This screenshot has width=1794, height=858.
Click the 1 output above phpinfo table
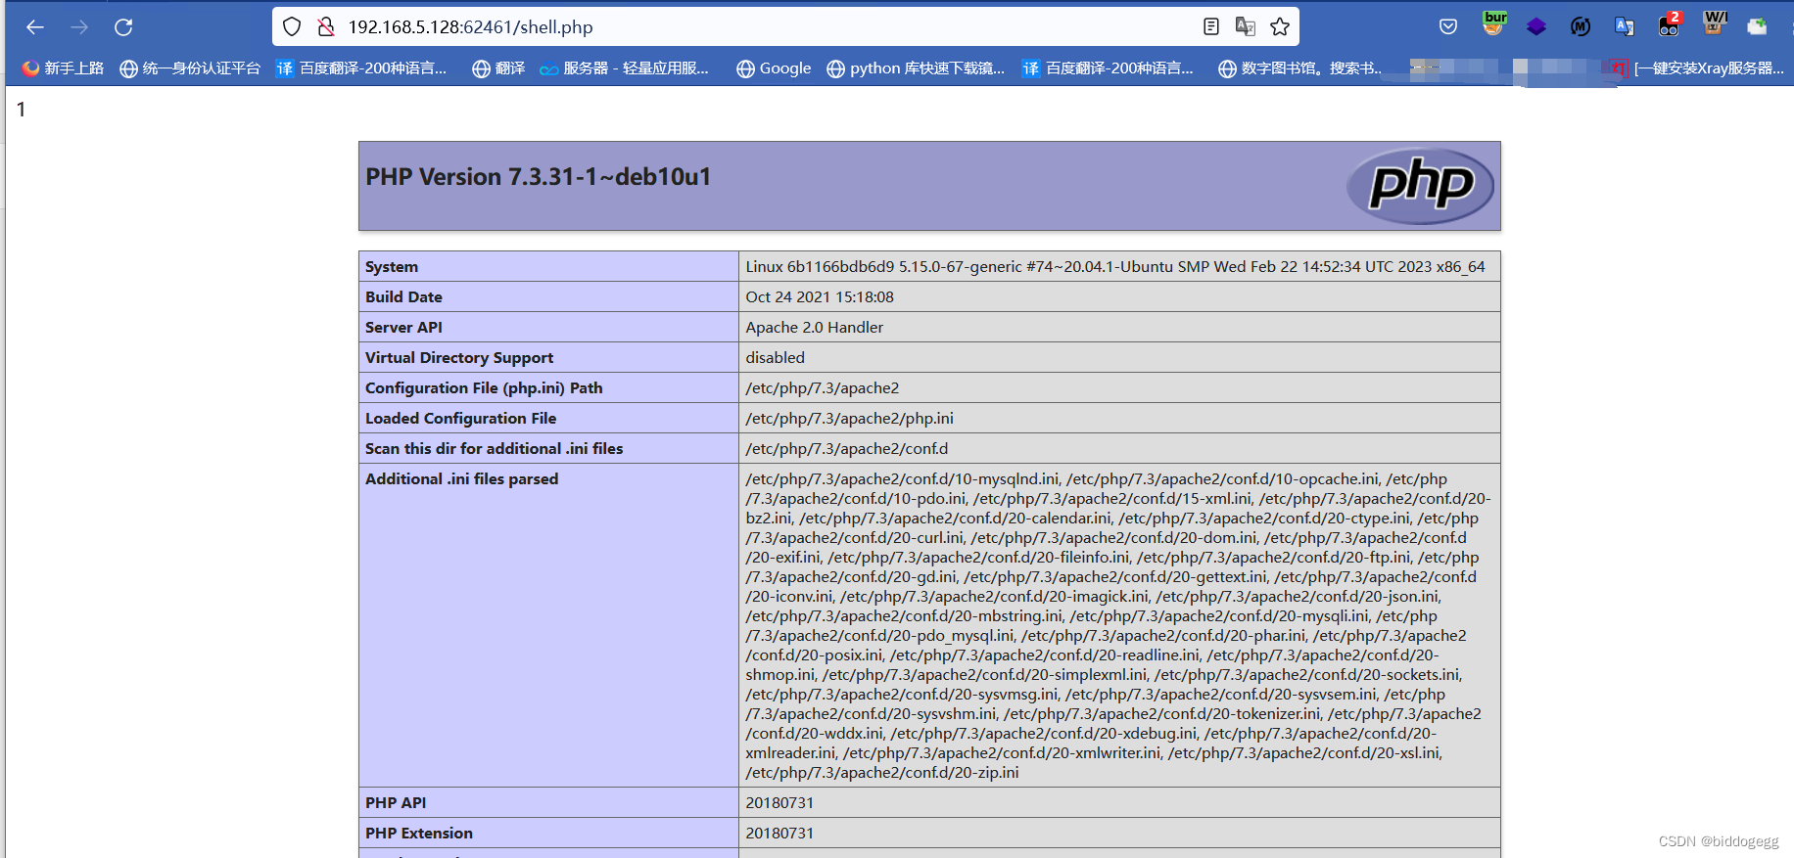click(21, 110)
